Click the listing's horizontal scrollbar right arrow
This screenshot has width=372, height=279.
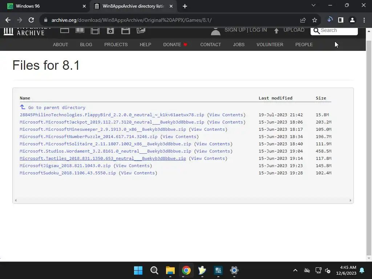tap(351, 200)
